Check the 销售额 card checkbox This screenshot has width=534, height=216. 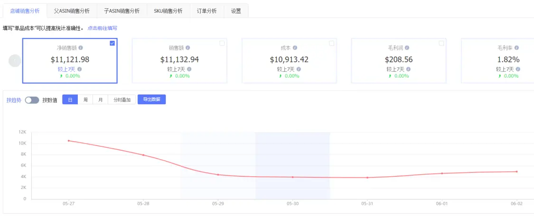(x=222, y=43)
